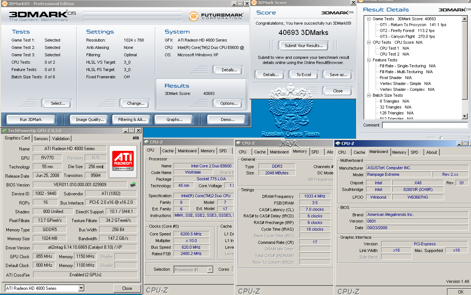Click the GPU-Z title bar icon
The height and width of the screenshot is (295, 471).
pos(4,131)
